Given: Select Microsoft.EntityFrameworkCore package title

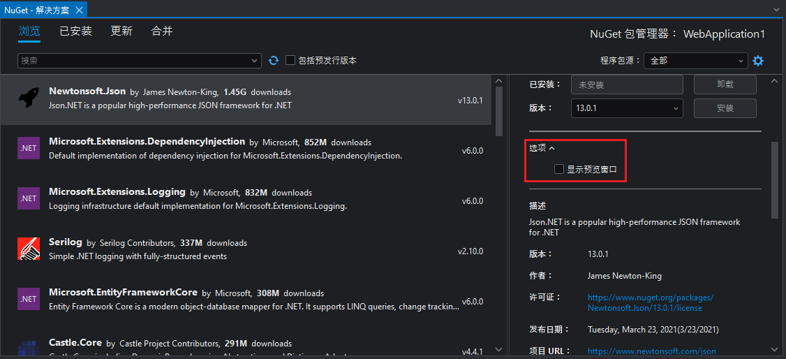Looking at the screenshot, I should tap(124, 293).
